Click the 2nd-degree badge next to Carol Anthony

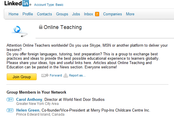[10, 99]
